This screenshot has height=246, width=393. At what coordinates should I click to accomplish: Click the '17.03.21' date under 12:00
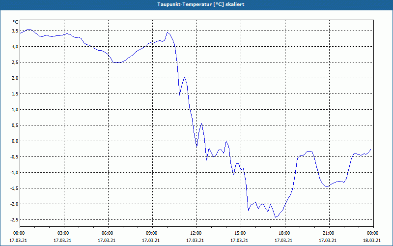coord(195,241)
